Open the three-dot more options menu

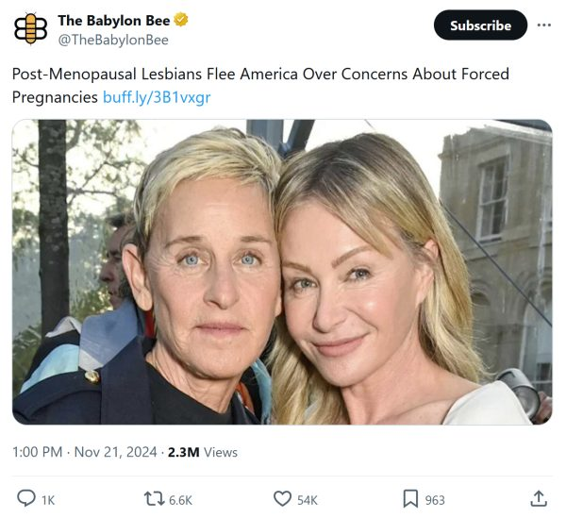click(543, 25)
